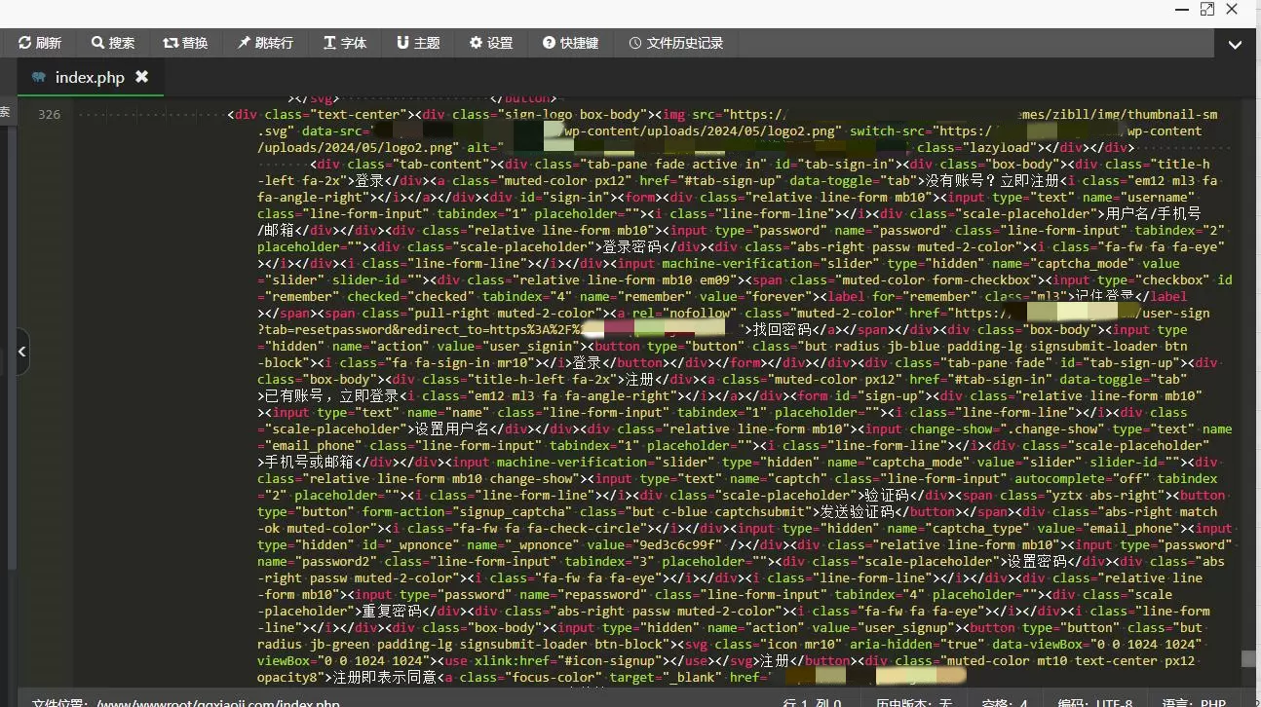
Task: Click the text 注册即表示同意 in the code
Action: coord(386,678)
